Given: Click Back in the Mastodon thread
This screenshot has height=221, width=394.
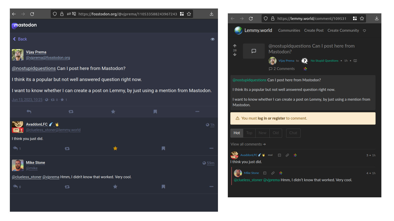Looking at the screenshot, I should click(20, 39).
